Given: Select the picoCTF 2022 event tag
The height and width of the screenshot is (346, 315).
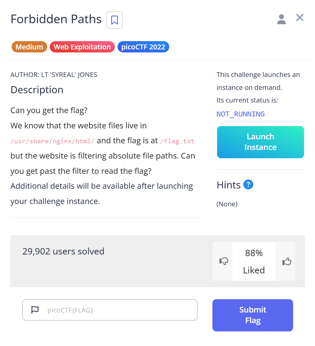Looking at the screenshot, I should coord(143,47).
